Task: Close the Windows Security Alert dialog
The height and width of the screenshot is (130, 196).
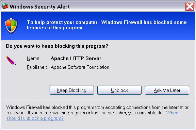Action: 190,6
